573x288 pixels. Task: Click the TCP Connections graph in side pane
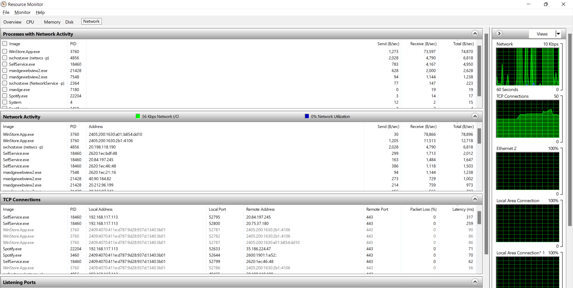point(527,119)
